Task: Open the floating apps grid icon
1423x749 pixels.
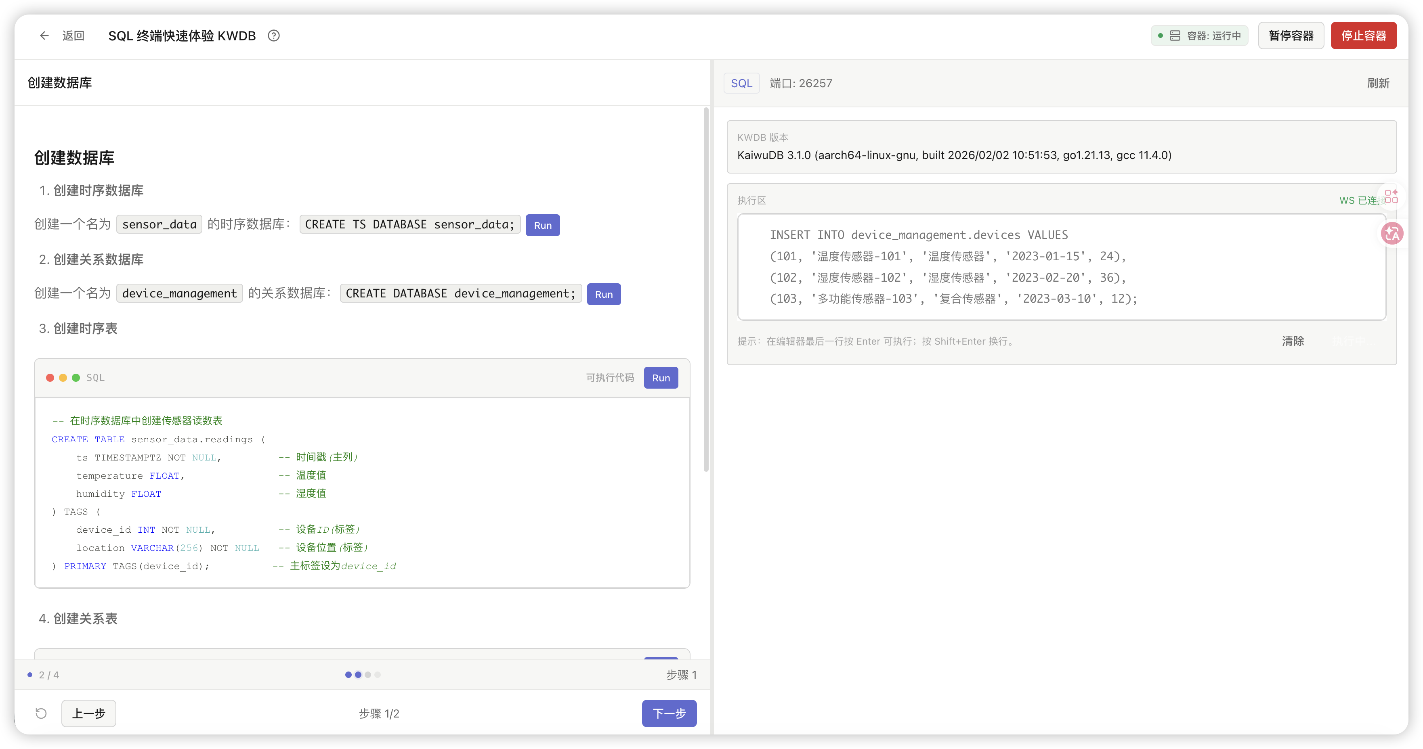Action: [1391, 197]
